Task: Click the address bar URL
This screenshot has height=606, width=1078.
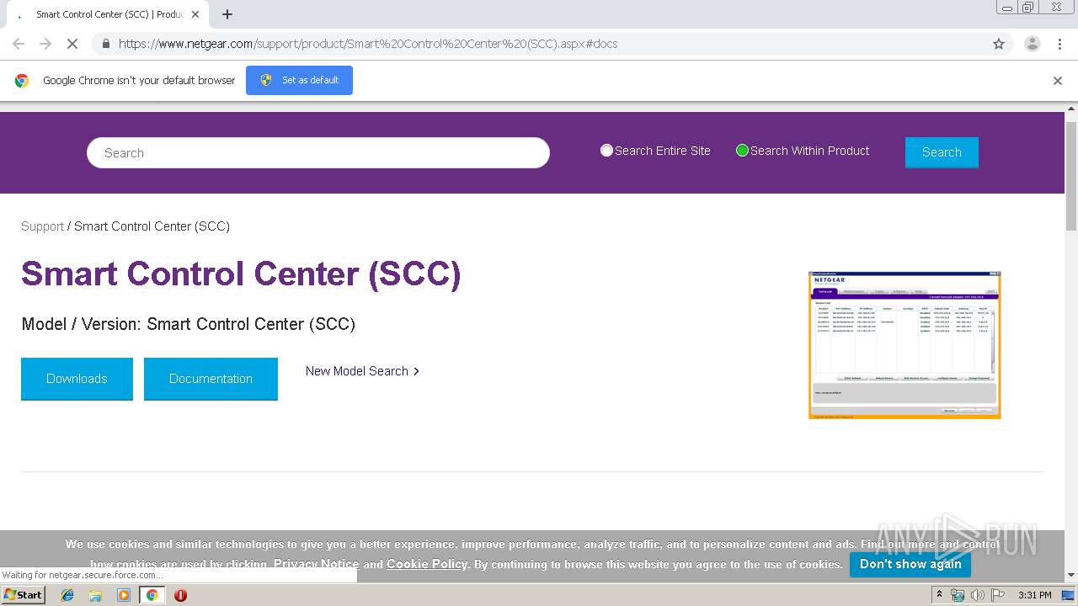Action: tap(368, 44)
